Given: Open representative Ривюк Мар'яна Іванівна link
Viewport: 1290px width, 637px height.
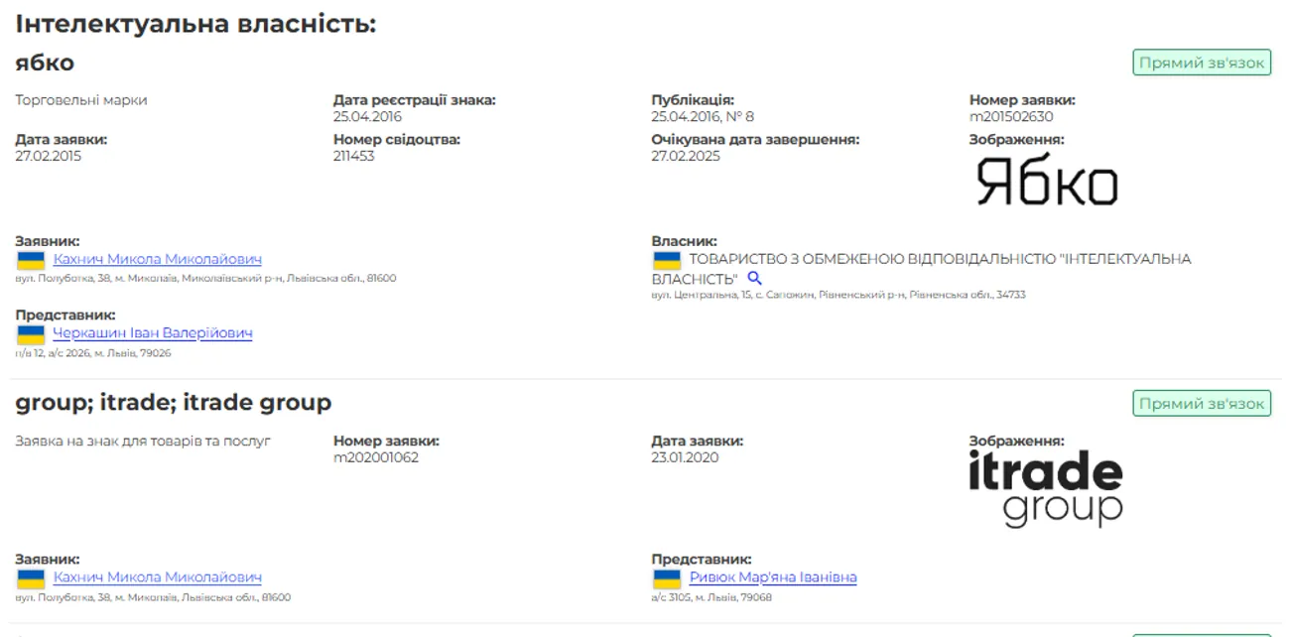Looking at the screenshot, I should tap(772, 577).
